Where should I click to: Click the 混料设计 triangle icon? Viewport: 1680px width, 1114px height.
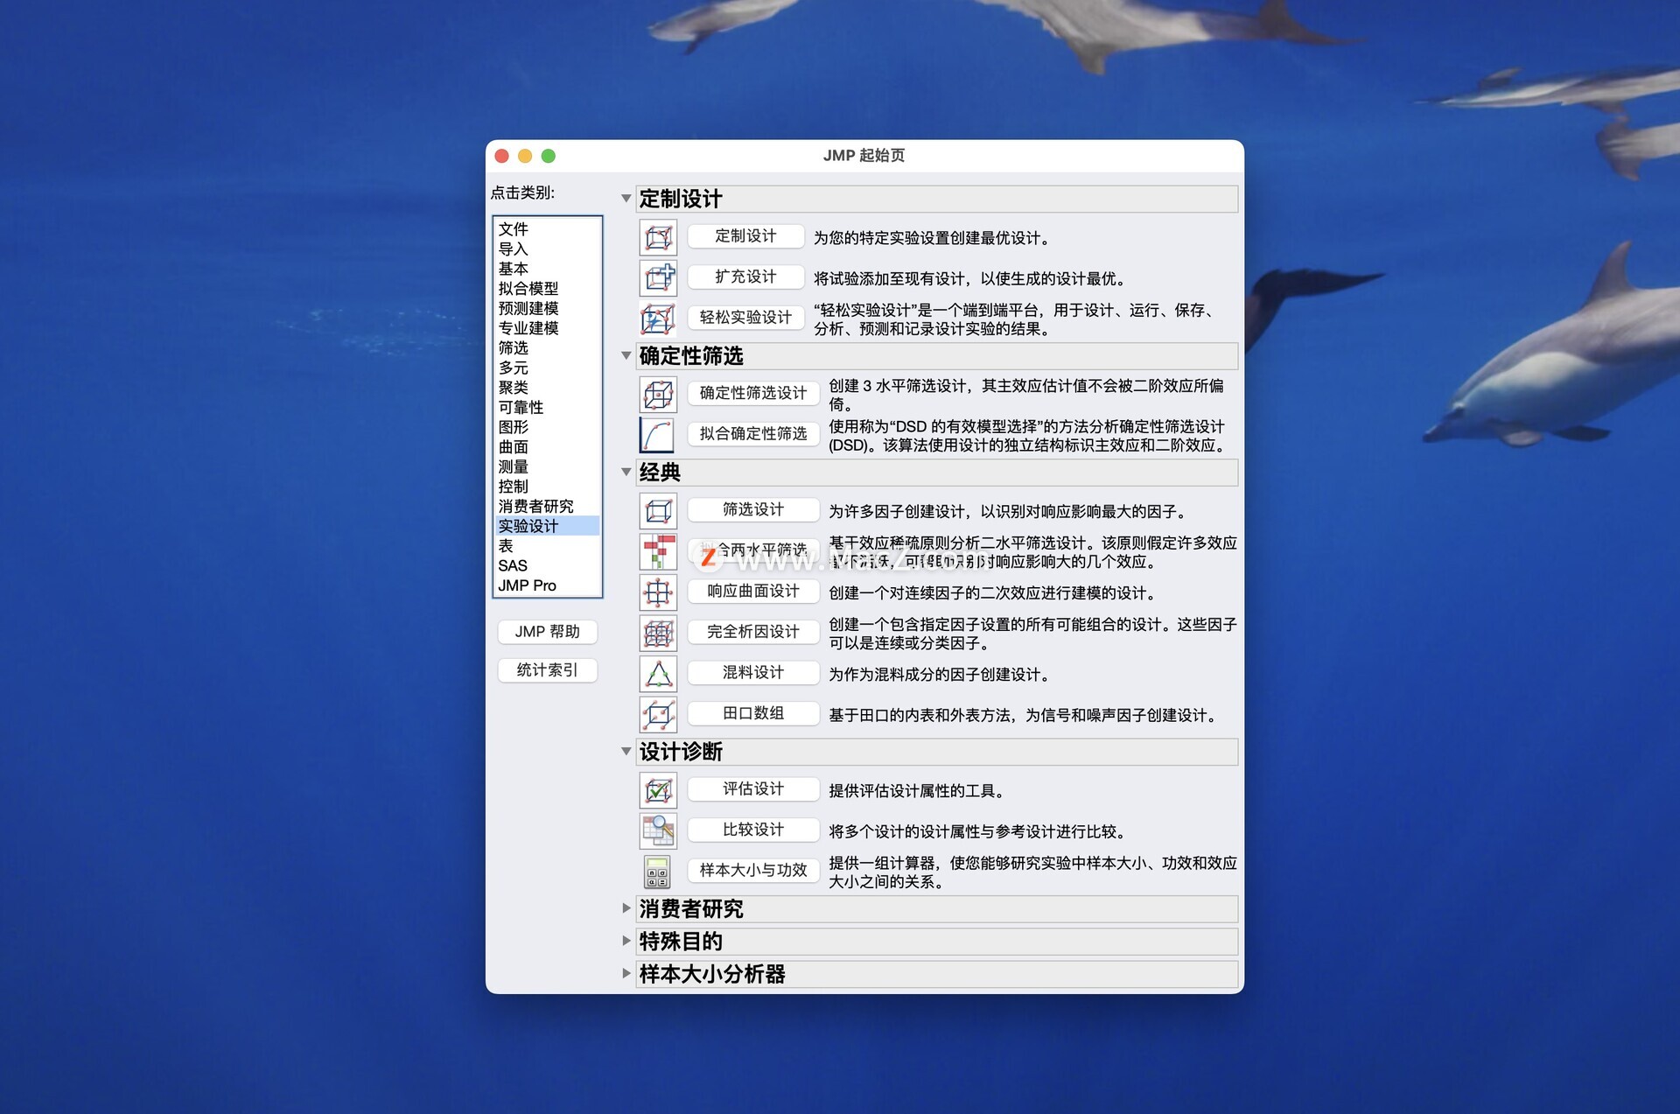click(658, 674)
